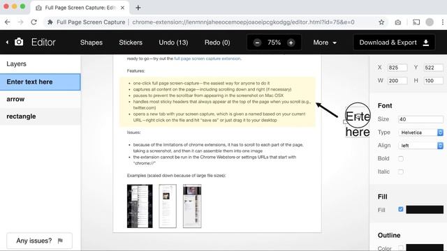This screenshot has width=447, height=251.
Task: Select the arrow layer
Action: [x=41, y=99]
